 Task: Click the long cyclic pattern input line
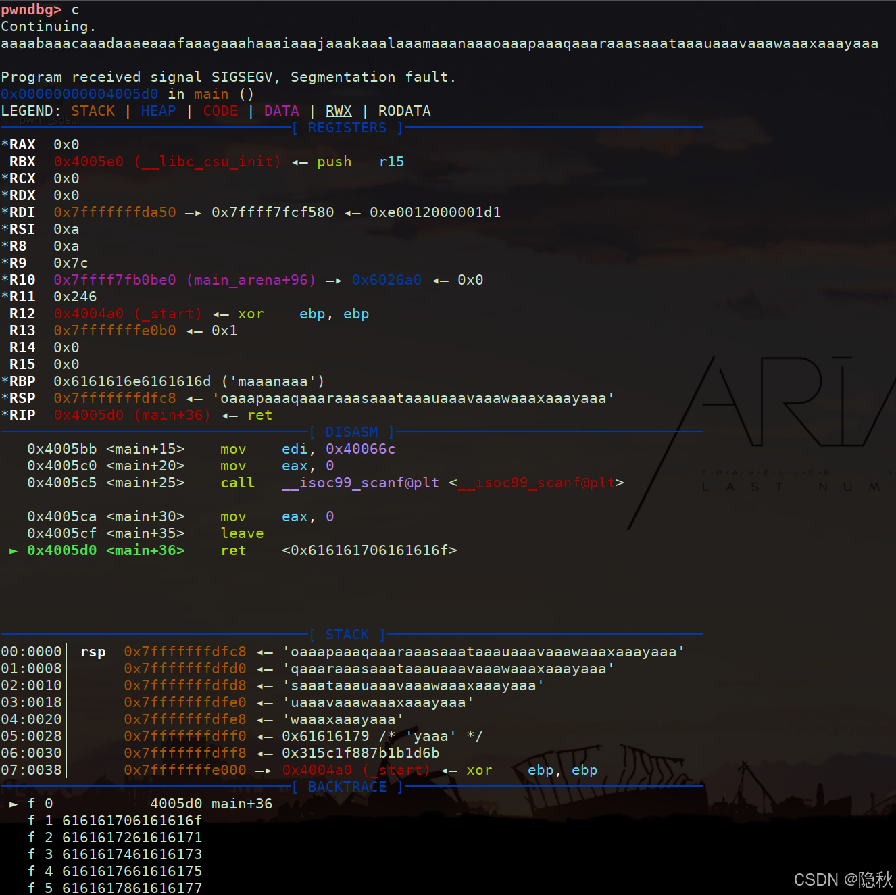click(x=439, y=43)
